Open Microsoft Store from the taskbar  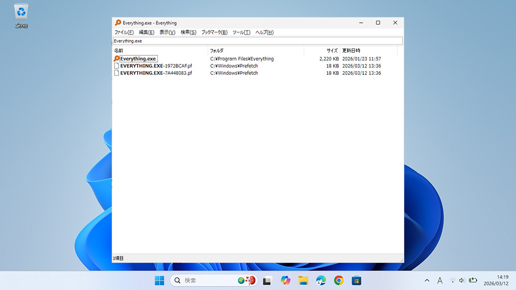pyautogui.click(x=356, y=280)
